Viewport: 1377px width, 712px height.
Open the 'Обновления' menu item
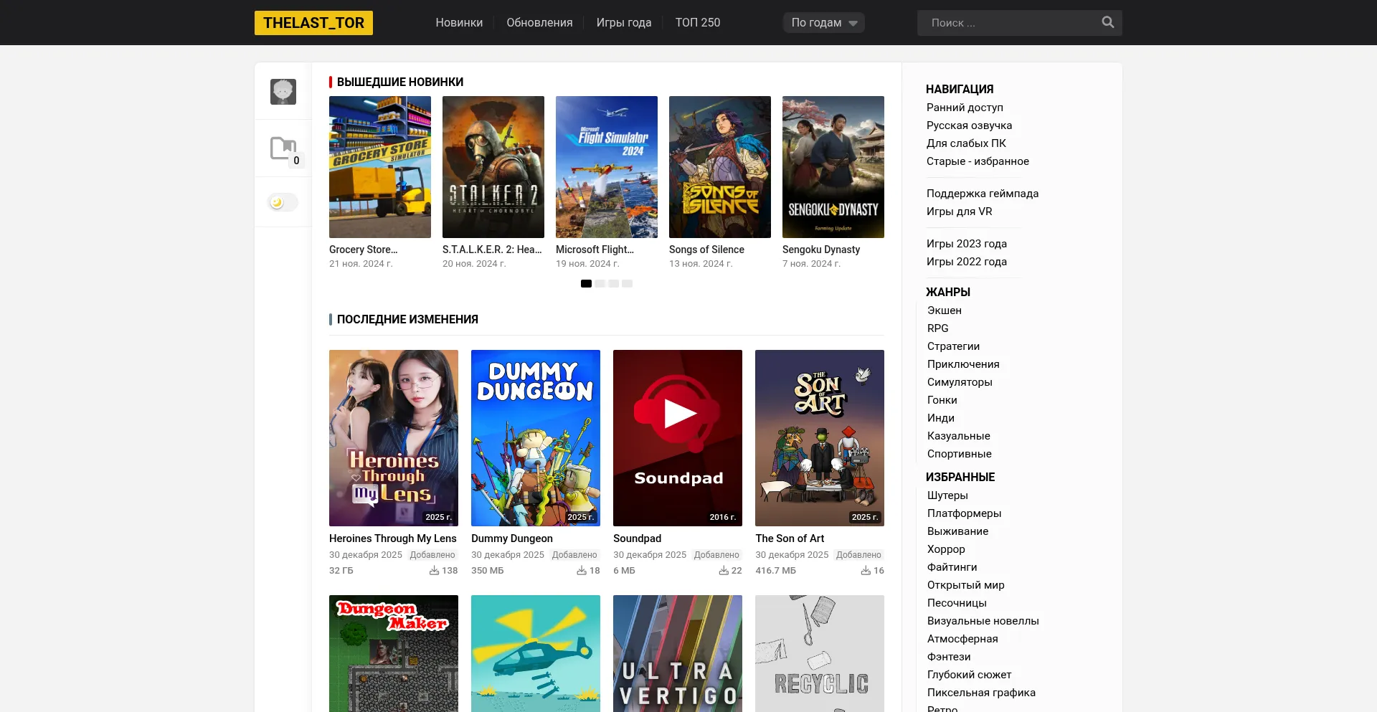pyautogui.click(x=539, y=23)
